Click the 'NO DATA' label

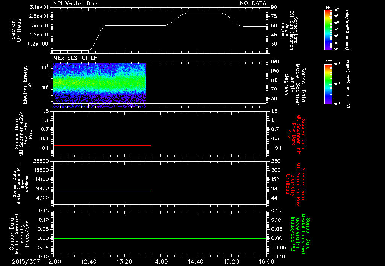pyautogui.click(x=253, y=3)
